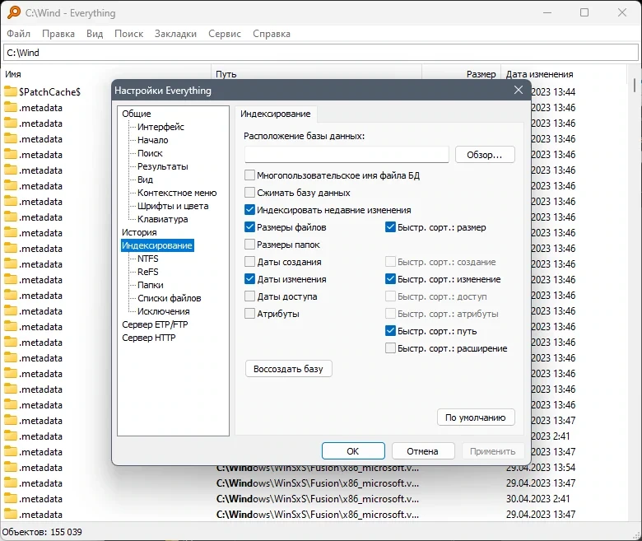Select Списки файлов in settings tree
Screen dimensions: 642x541
[x=169, y=298]
